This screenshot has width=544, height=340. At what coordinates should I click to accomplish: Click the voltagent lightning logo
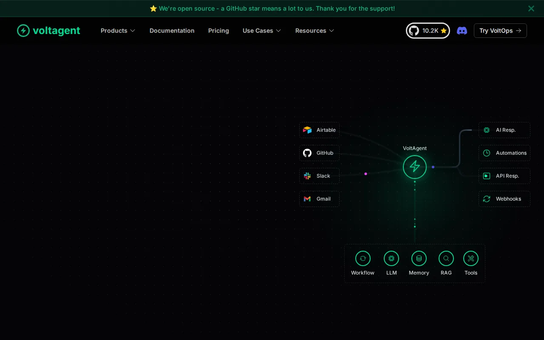point(23,31)
